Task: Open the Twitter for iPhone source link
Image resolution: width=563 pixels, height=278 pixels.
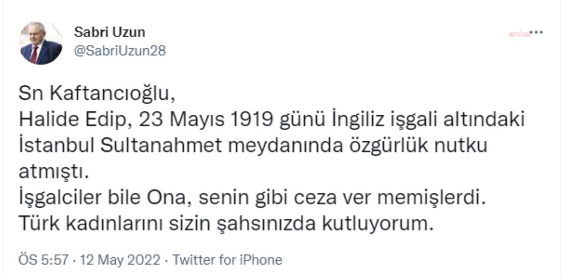Action: [227, 260]
